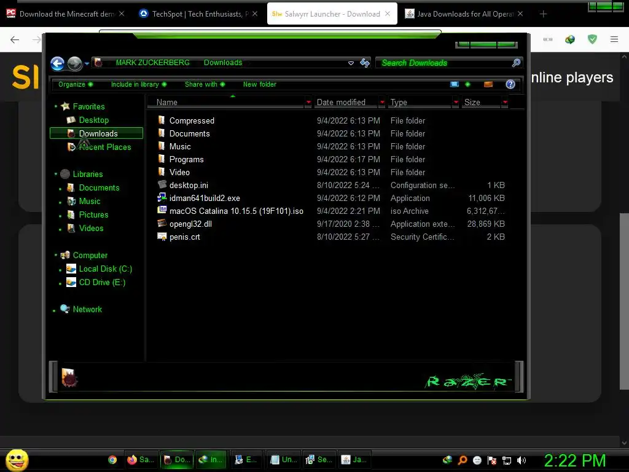Open Type column filter arrow
The width and height of the screenshot is (629, 472).
tap(456, 103)
